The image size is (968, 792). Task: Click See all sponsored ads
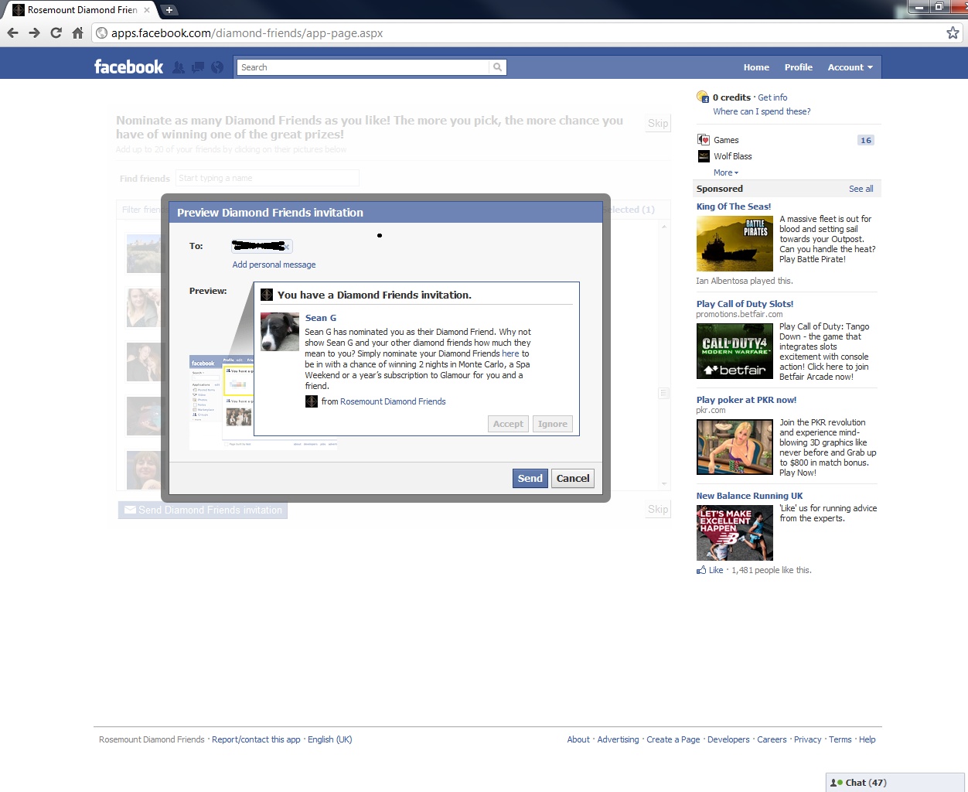(x=861, y=189)
